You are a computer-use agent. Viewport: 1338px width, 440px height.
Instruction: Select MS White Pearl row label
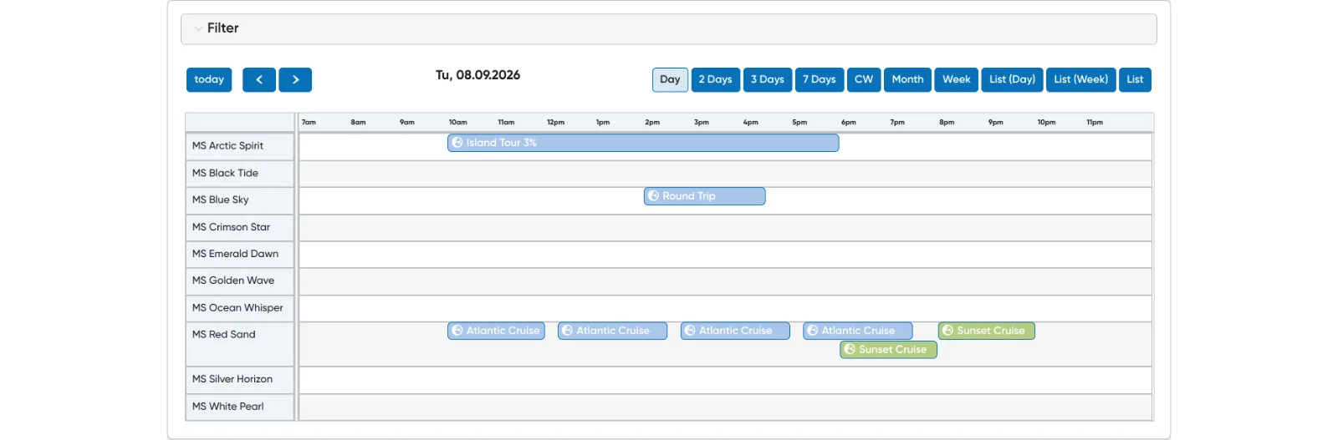pos(240,407)
